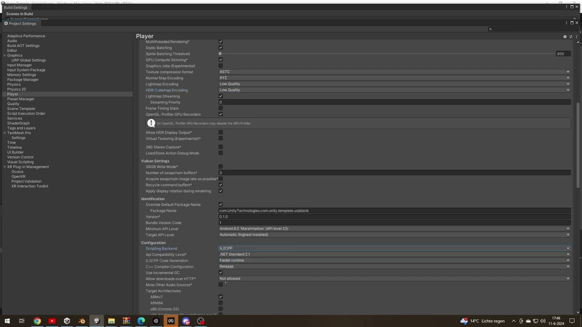
Task: Open the Player settings help icon
Action: tap(565, 36)
